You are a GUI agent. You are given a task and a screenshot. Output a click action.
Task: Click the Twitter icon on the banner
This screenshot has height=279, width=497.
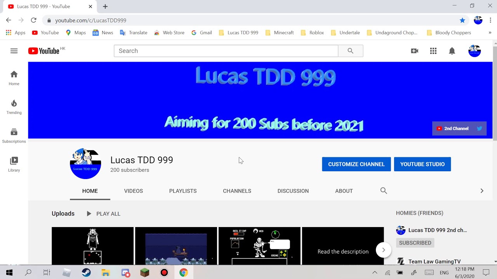click(480, 129)
